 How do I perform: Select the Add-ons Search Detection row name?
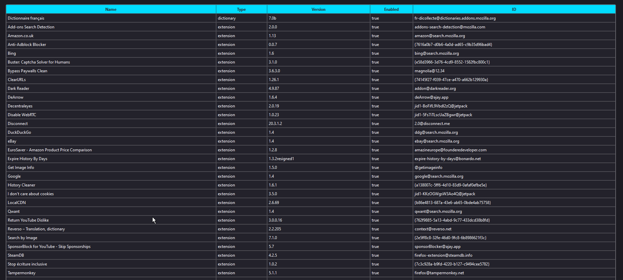(111, 27)
